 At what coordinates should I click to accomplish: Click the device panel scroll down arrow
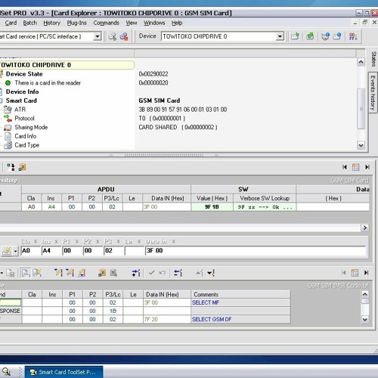[361, 145]
